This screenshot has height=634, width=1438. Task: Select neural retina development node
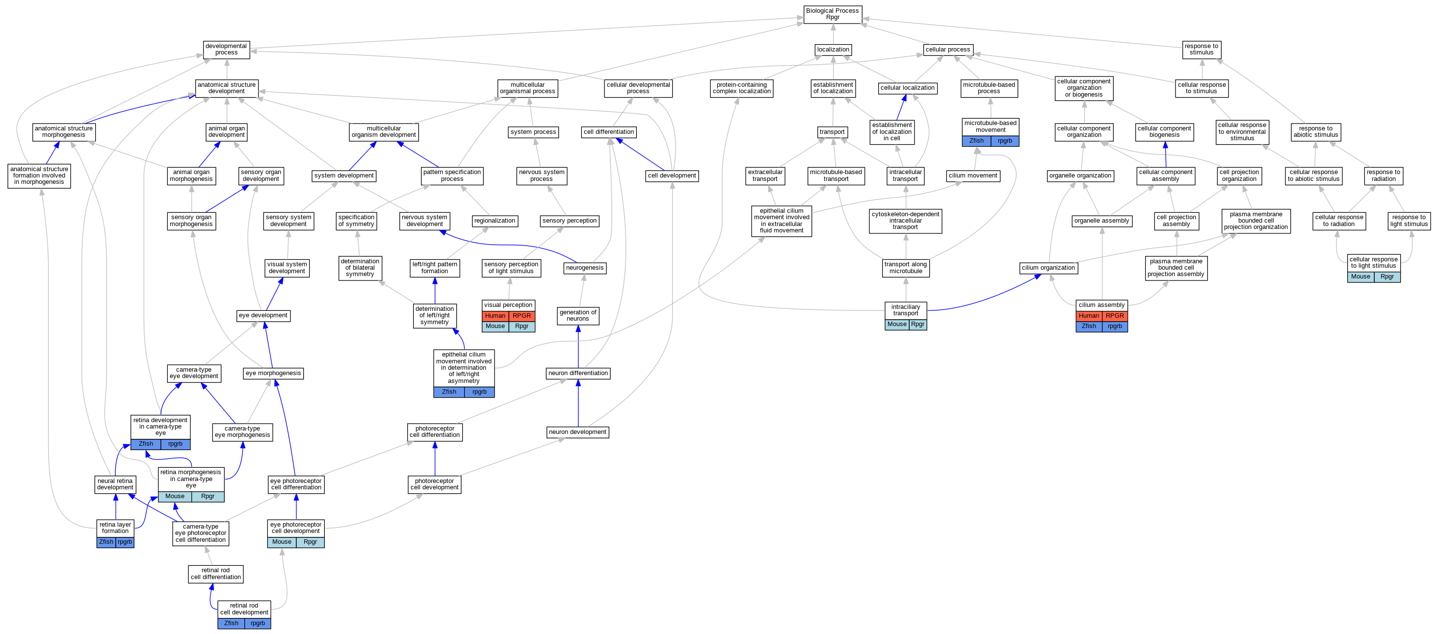[x=115, y=484]
